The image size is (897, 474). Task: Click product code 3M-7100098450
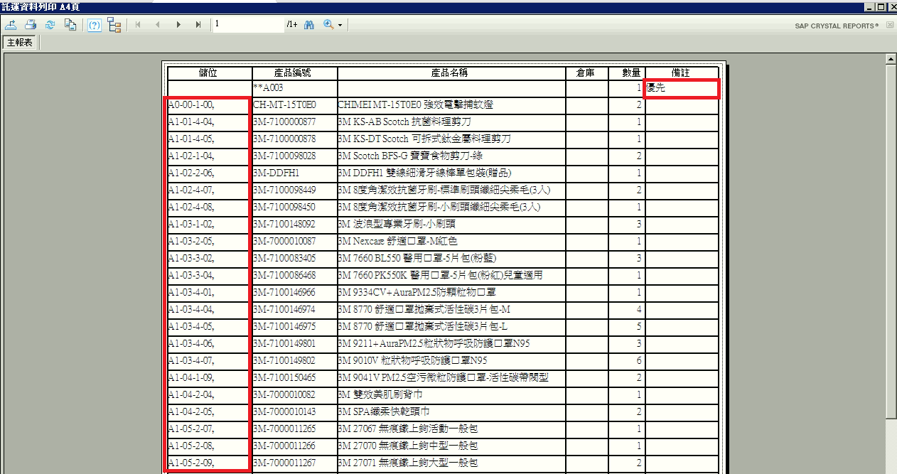coord(284,207)
